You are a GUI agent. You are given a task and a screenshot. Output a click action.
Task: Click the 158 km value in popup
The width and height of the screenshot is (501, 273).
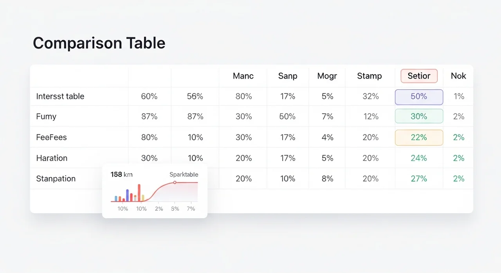[122, 174]
